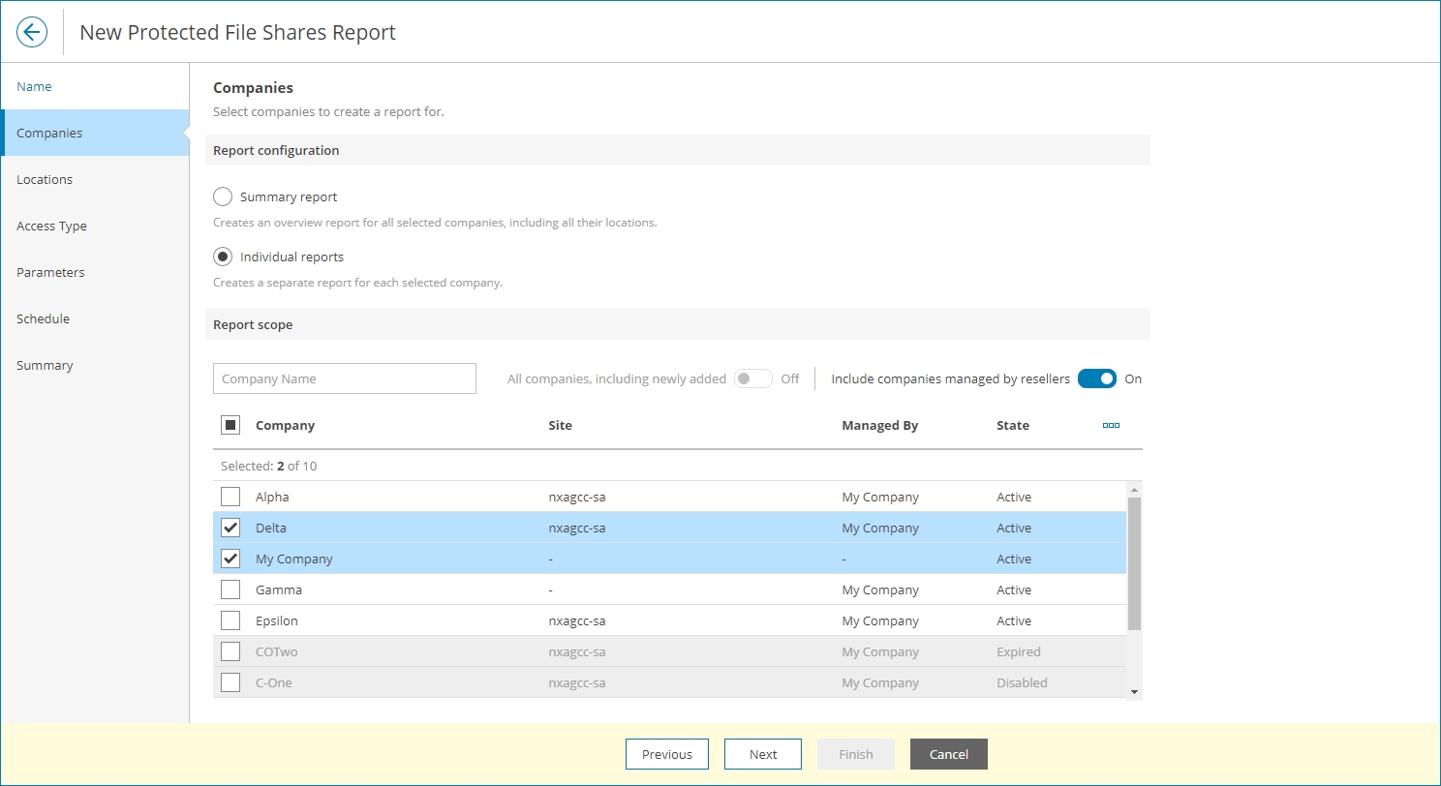Toggle the select-all companies header checkbox
1441x786 pixels.
coord(230,425)
